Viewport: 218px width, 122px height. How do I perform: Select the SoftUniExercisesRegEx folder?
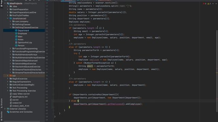23,85
